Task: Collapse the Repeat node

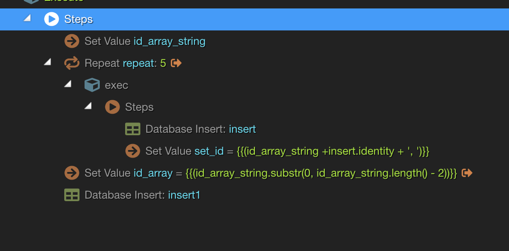Action: coord(48,62)
